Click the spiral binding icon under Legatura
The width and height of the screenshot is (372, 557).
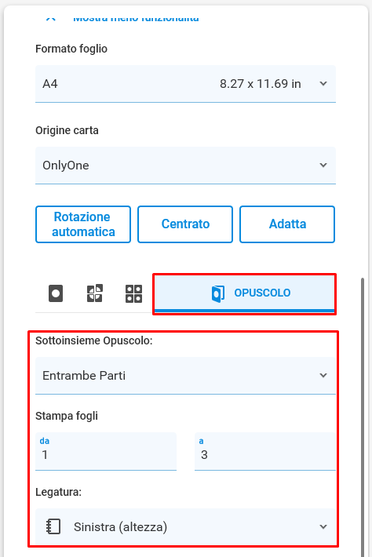click(x=53, y=526)
